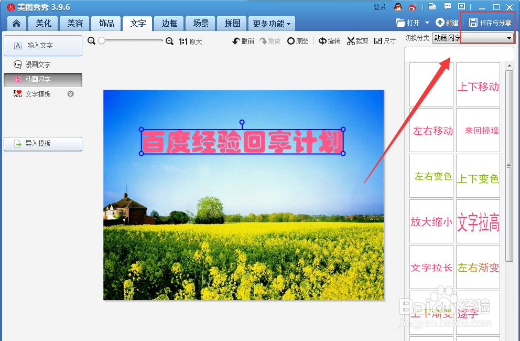Expand the 更多功能 dropdown menu
The image size is (520, 341).
pos(272,24)
